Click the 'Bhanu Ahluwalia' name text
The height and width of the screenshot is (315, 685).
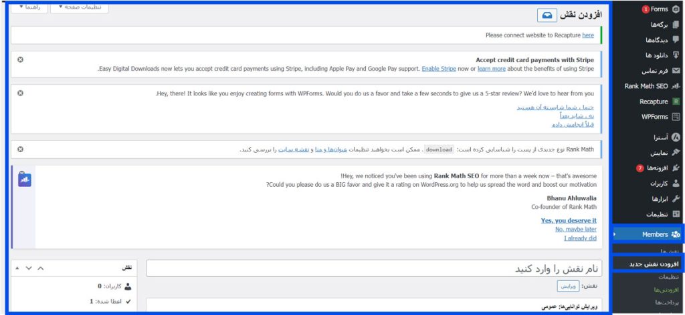tap(571, 198)
